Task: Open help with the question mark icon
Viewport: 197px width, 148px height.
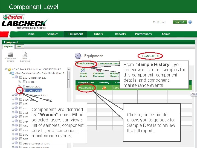Action: [x=190, y=22]
